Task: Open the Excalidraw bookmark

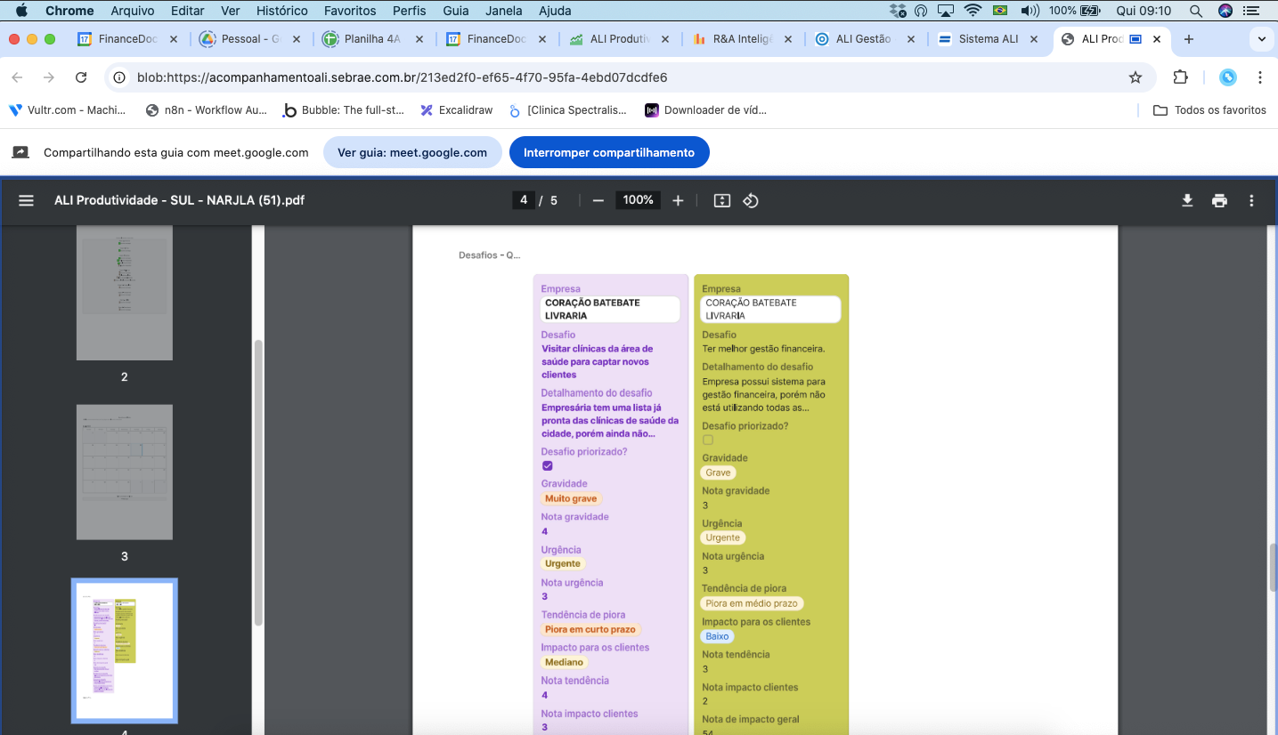Action: coord(456,110)
